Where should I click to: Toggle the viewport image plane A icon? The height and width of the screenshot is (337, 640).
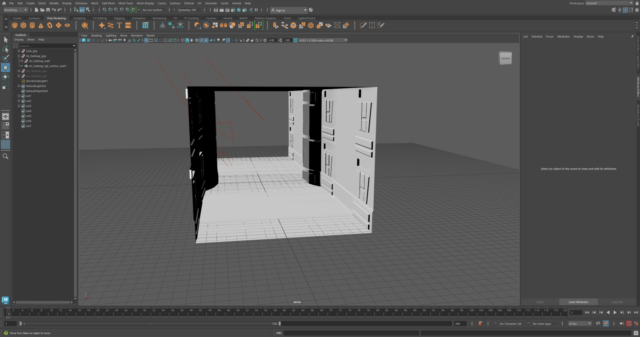(84, 40)
